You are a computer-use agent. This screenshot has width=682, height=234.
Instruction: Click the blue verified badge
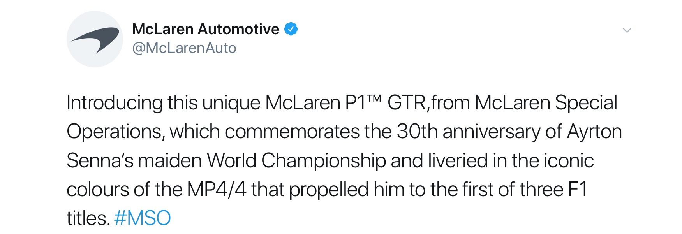point(291,29)
